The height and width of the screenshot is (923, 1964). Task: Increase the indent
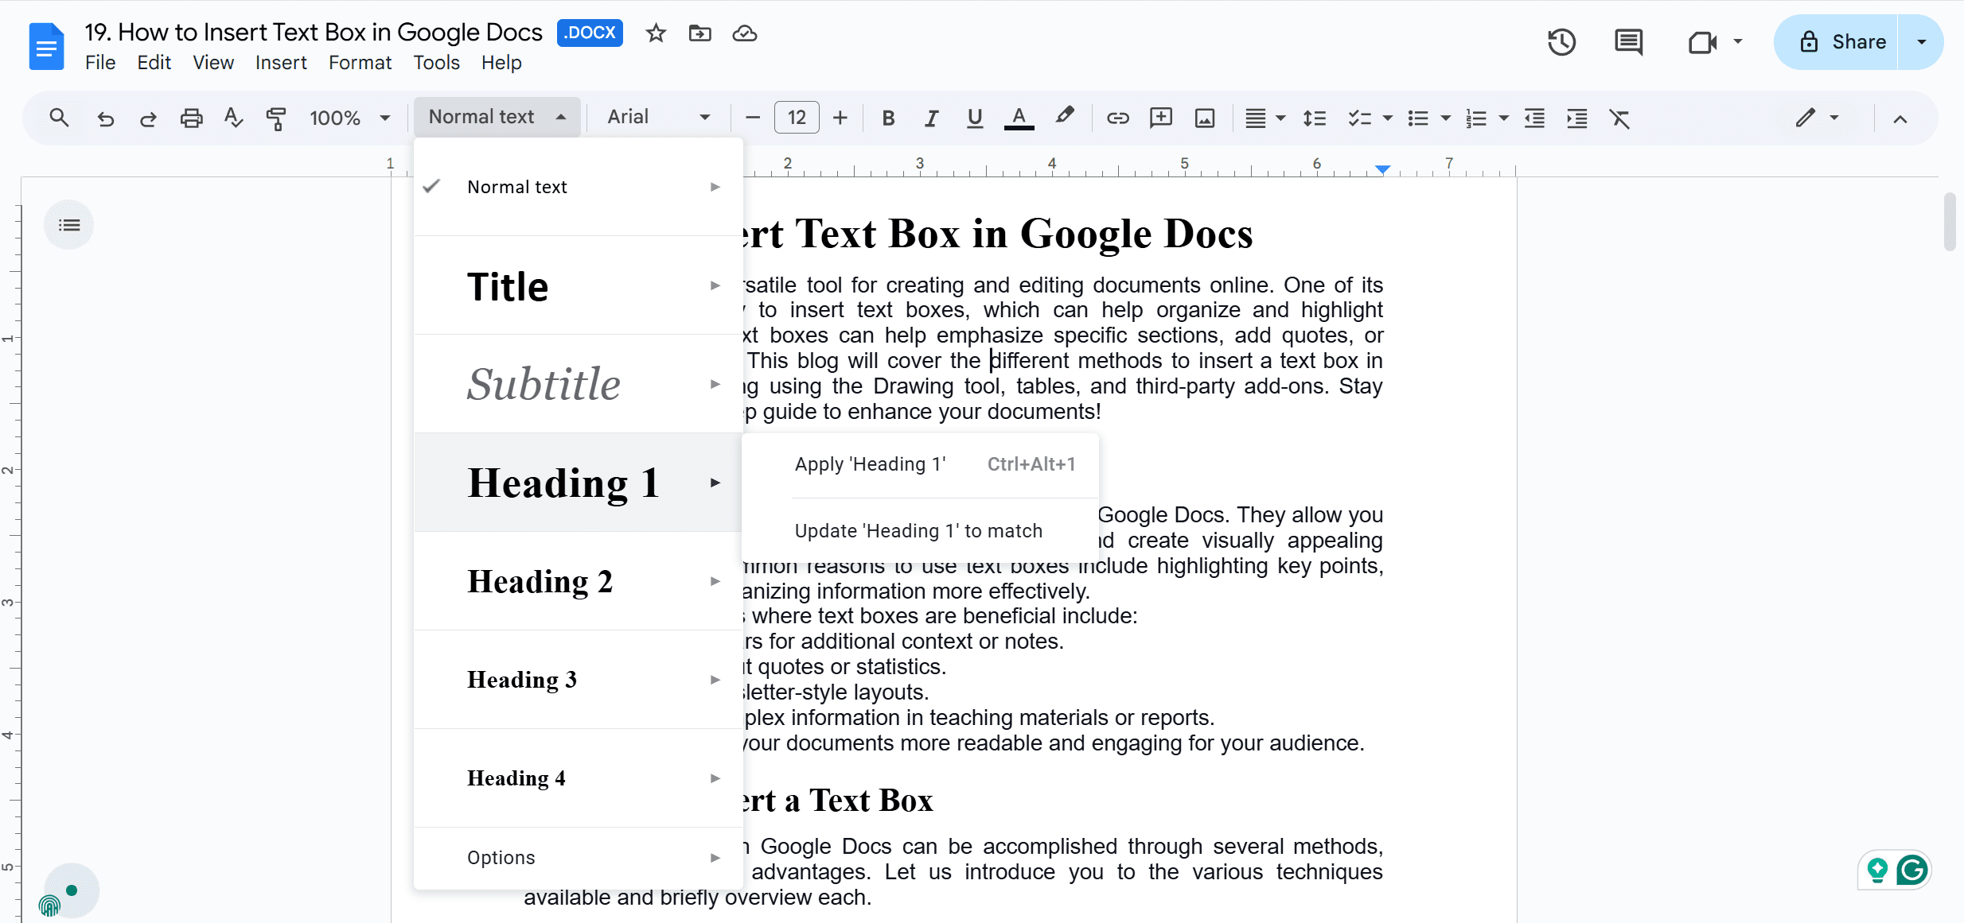point(1577,118)
